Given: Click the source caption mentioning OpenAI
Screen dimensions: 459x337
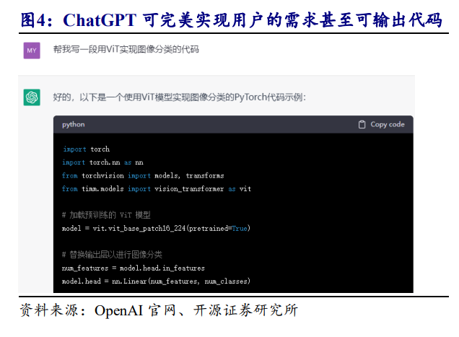Looking at the screenshot, I should pos(159,310).
